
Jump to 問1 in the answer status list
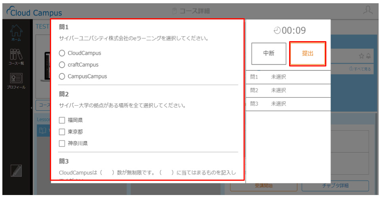288,77
